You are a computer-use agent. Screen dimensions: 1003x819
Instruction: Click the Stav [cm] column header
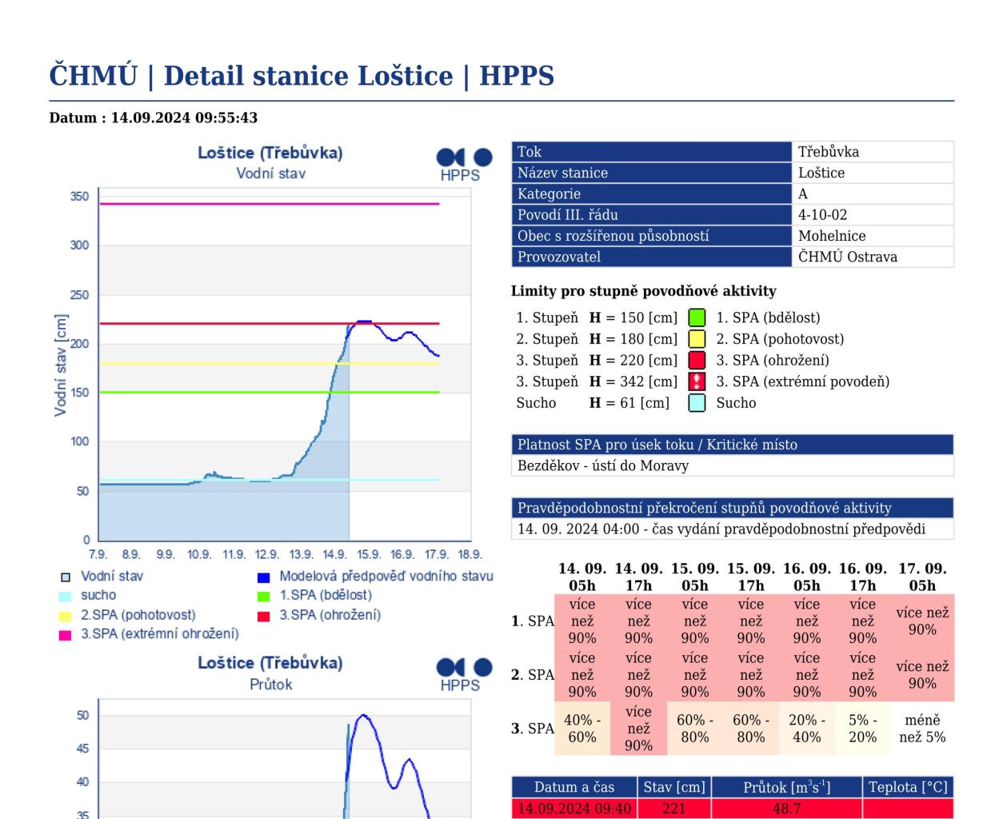pos(673,787)
